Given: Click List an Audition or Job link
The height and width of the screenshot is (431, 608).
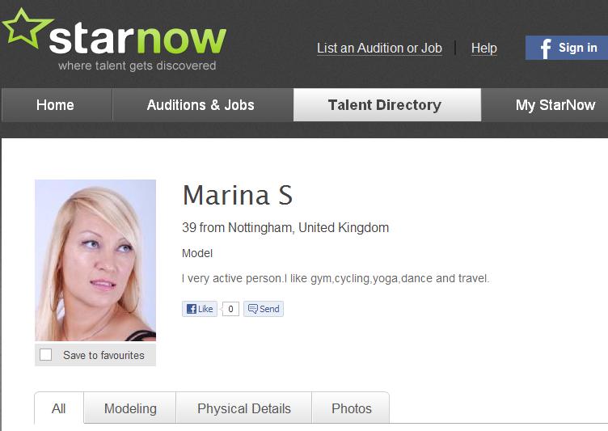Looking at the screenshot, I should click(379, 48).
